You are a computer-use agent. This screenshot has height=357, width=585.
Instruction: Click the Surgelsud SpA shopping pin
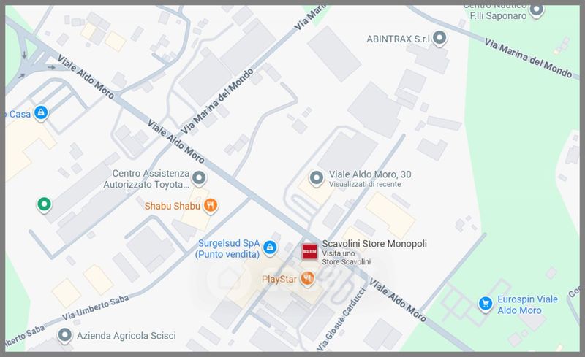point(270,247)
